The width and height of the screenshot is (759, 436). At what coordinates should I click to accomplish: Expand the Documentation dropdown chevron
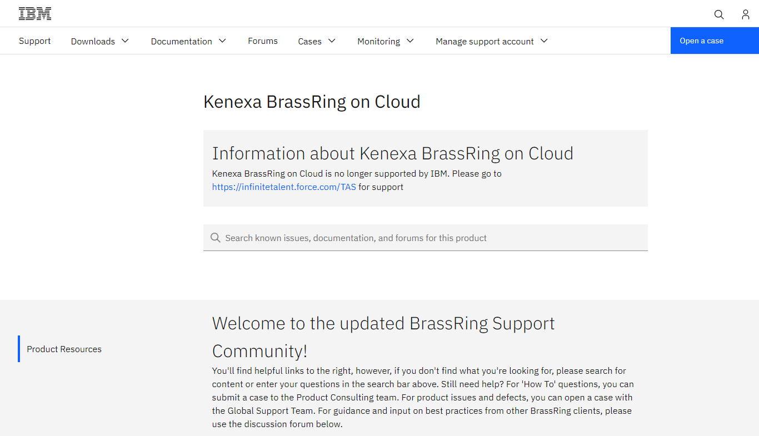[222, 41]
